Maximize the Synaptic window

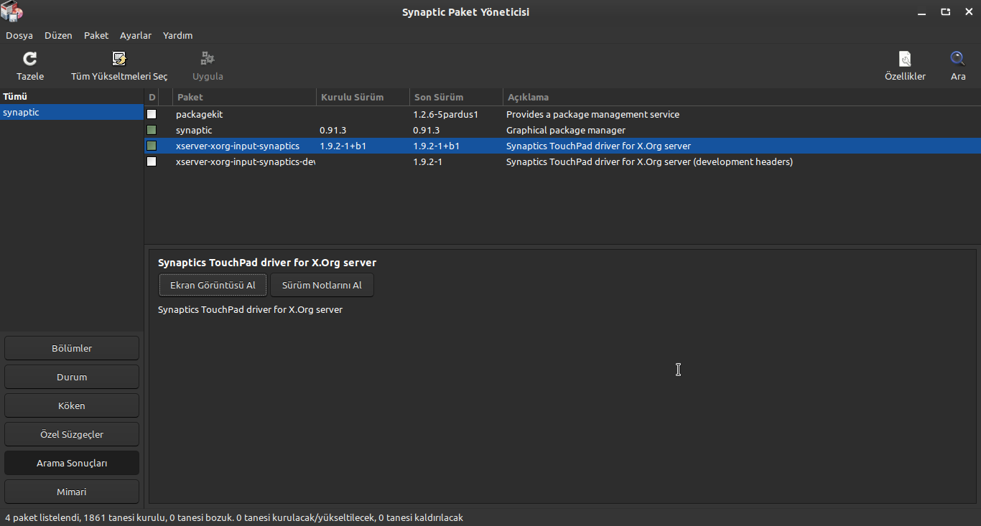click(945, 12)
